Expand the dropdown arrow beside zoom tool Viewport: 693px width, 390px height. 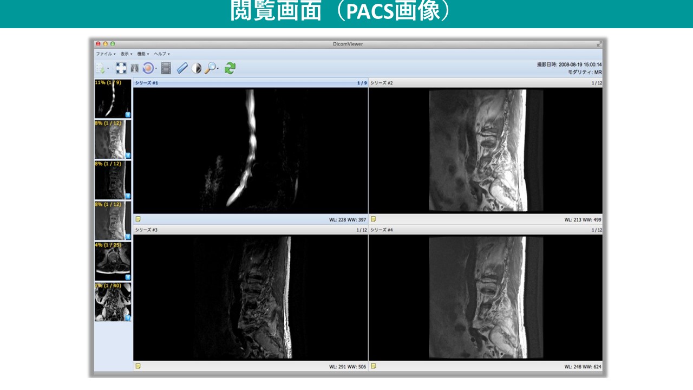point(218,69)
